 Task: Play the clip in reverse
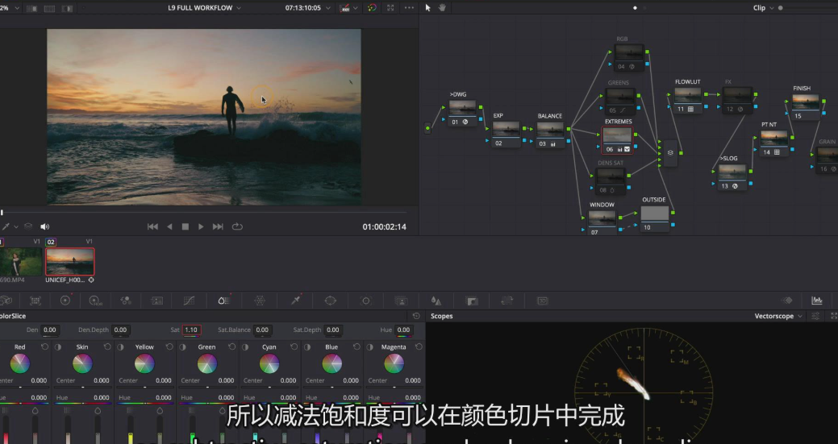[x=169, y=226]
